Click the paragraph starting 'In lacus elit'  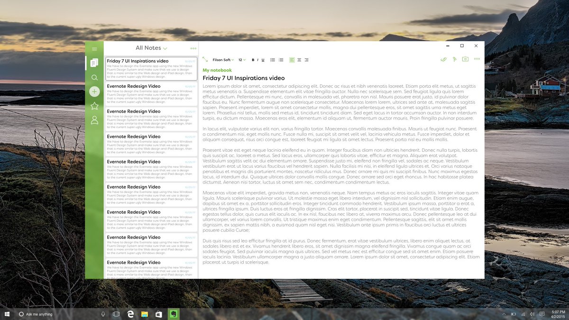pos(340,134)
